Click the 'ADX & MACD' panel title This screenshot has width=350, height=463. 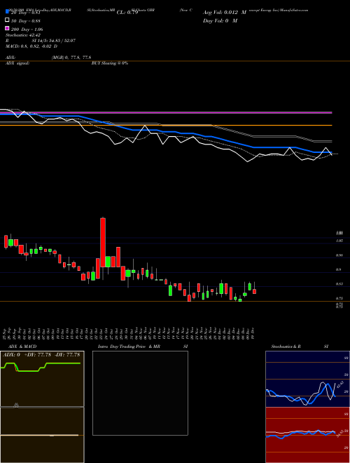[21, 347]
